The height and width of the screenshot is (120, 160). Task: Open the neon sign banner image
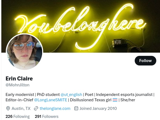point(81,26)
